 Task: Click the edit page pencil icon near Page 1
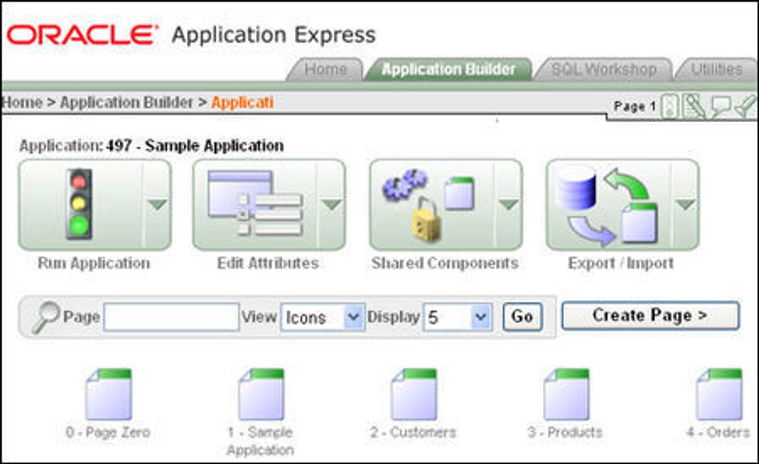(x=694, y=106)
